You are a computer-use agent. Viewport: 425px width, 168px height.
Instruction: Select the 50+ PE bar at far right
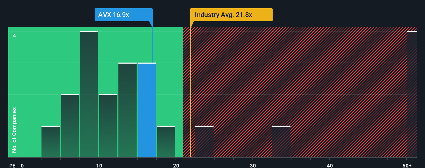pos(412,94)
